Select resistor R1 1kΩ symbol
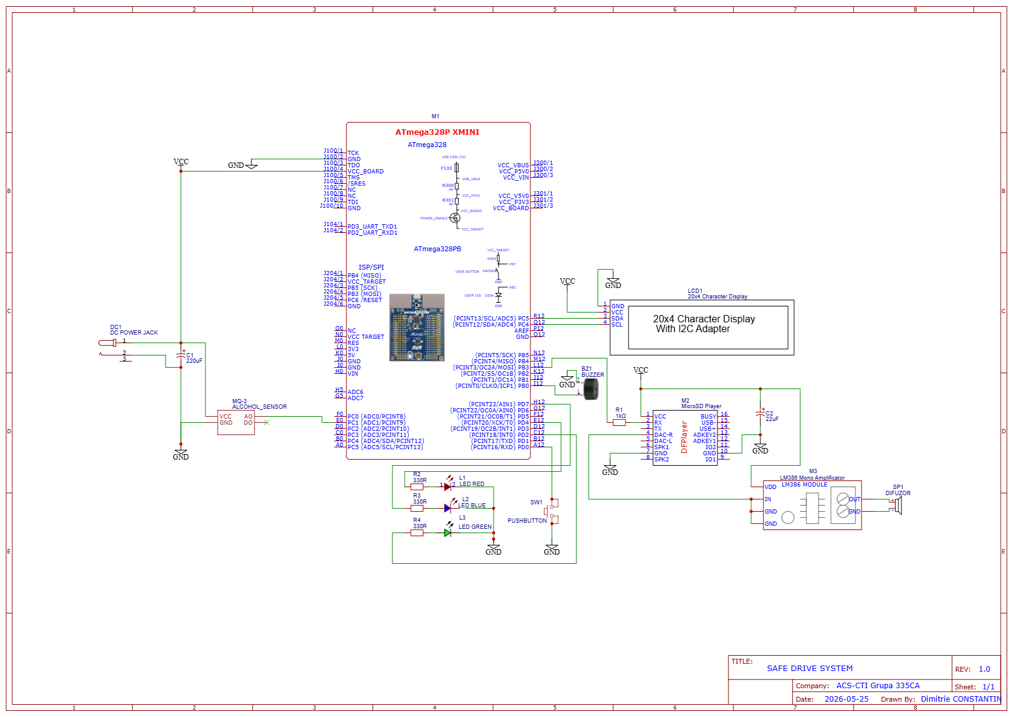Viewport: 1013px width, 717px height. pos(619,422)
